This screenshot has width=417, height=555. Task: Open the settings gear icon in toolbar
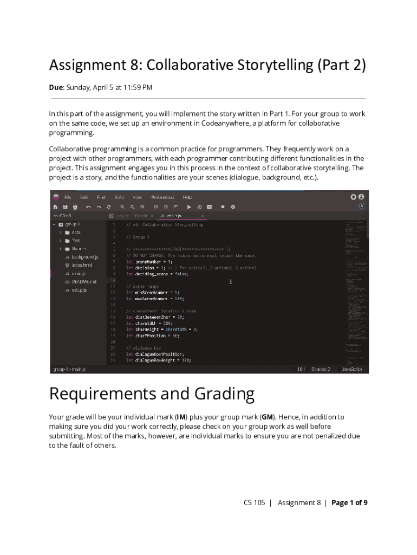[233, 206]
